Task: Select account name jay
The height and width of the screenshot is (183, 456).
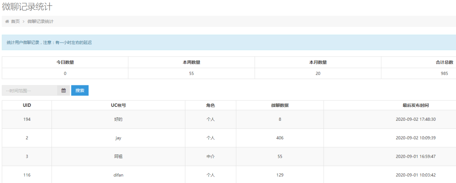Action: (118, 138)
